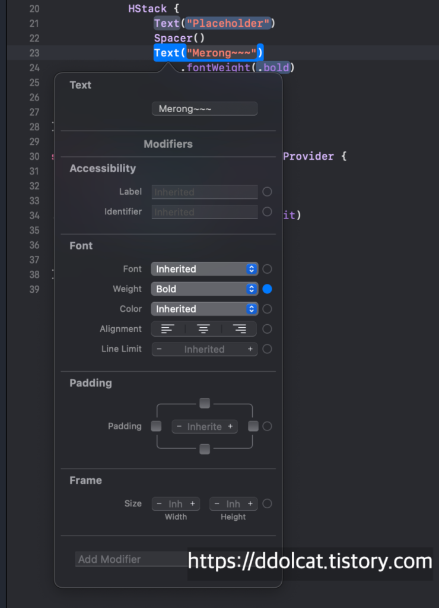This screenshot has height=608, width=439.
Task: Toggle trailing padding edge square
Action: 253,426
